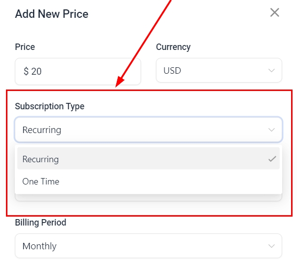Choose One Time from the dropdown list
The width and height of the screenshot is (297, 274).
(x=41, y=182)
